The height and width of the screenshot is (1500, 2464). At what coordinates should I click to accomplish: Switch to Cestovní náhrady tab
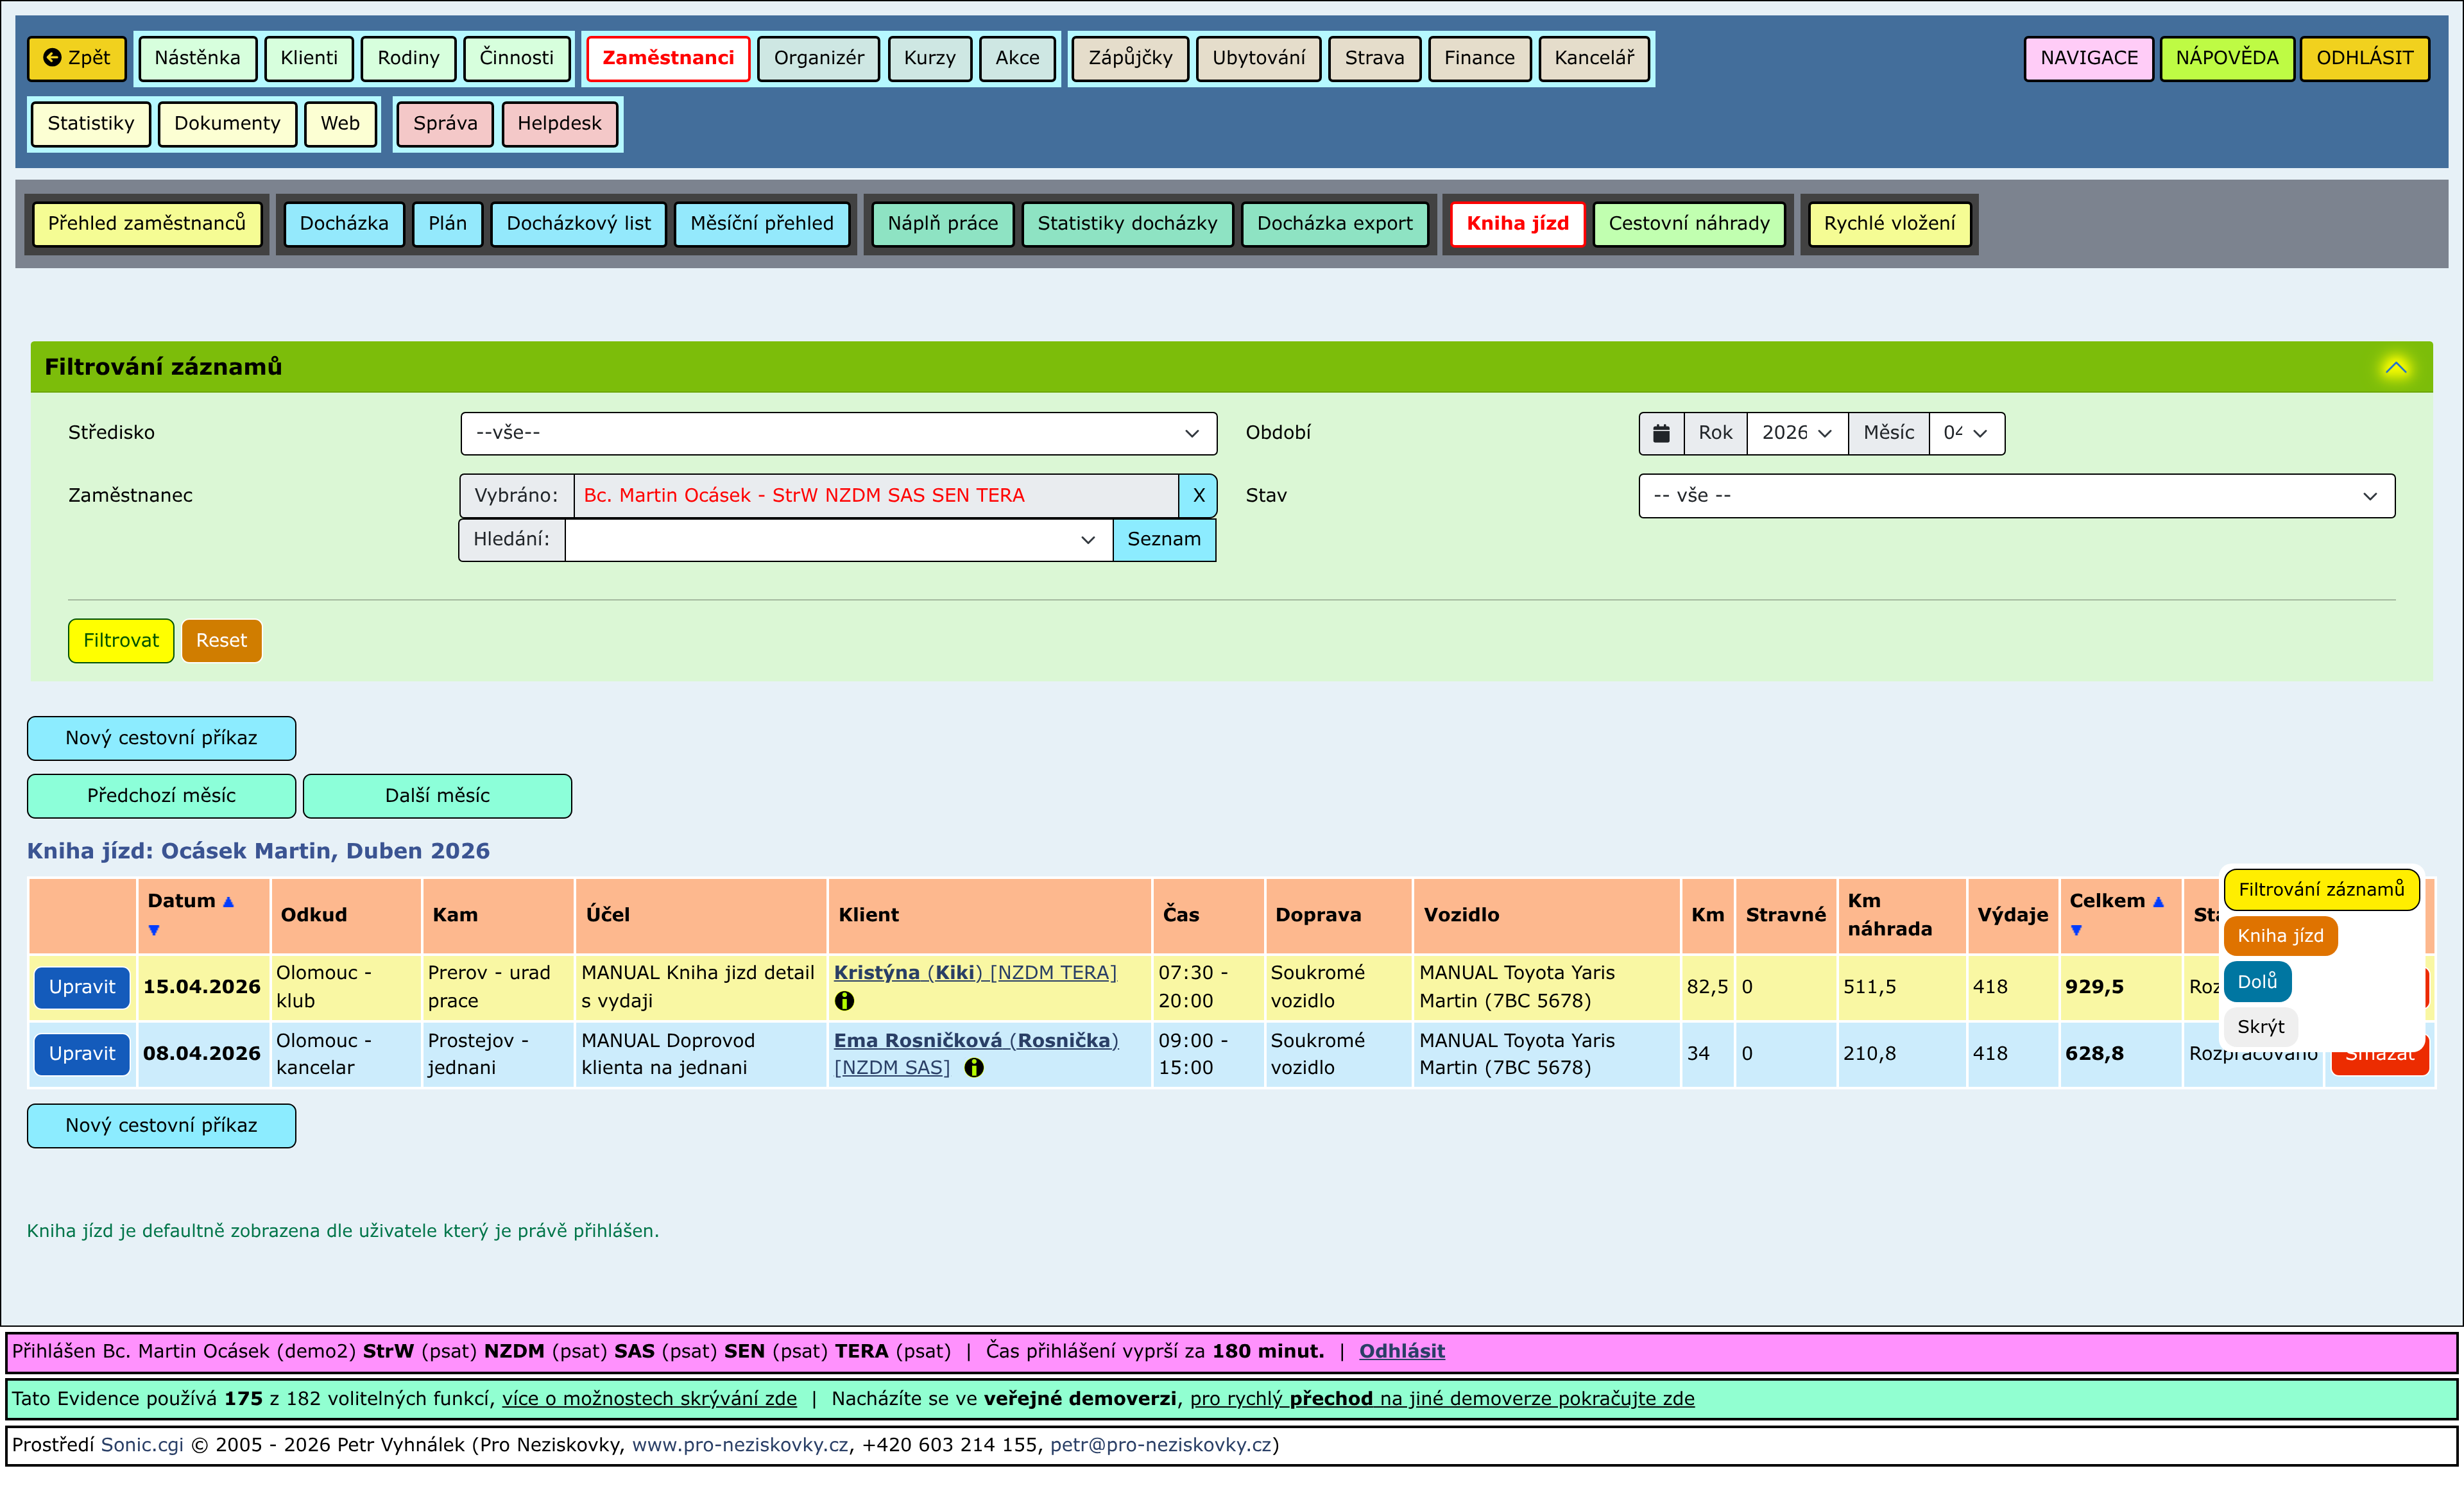1688,223
